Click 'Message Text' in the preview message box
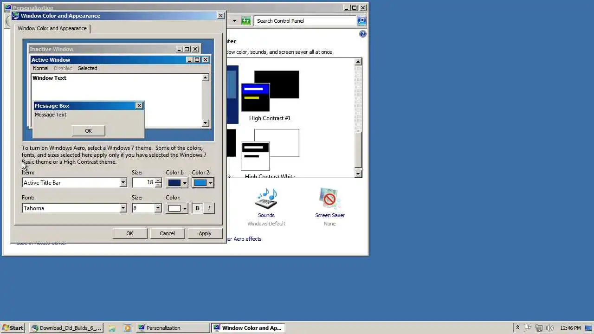The height and width of the screenshot is (334, 594). [51, 115]
